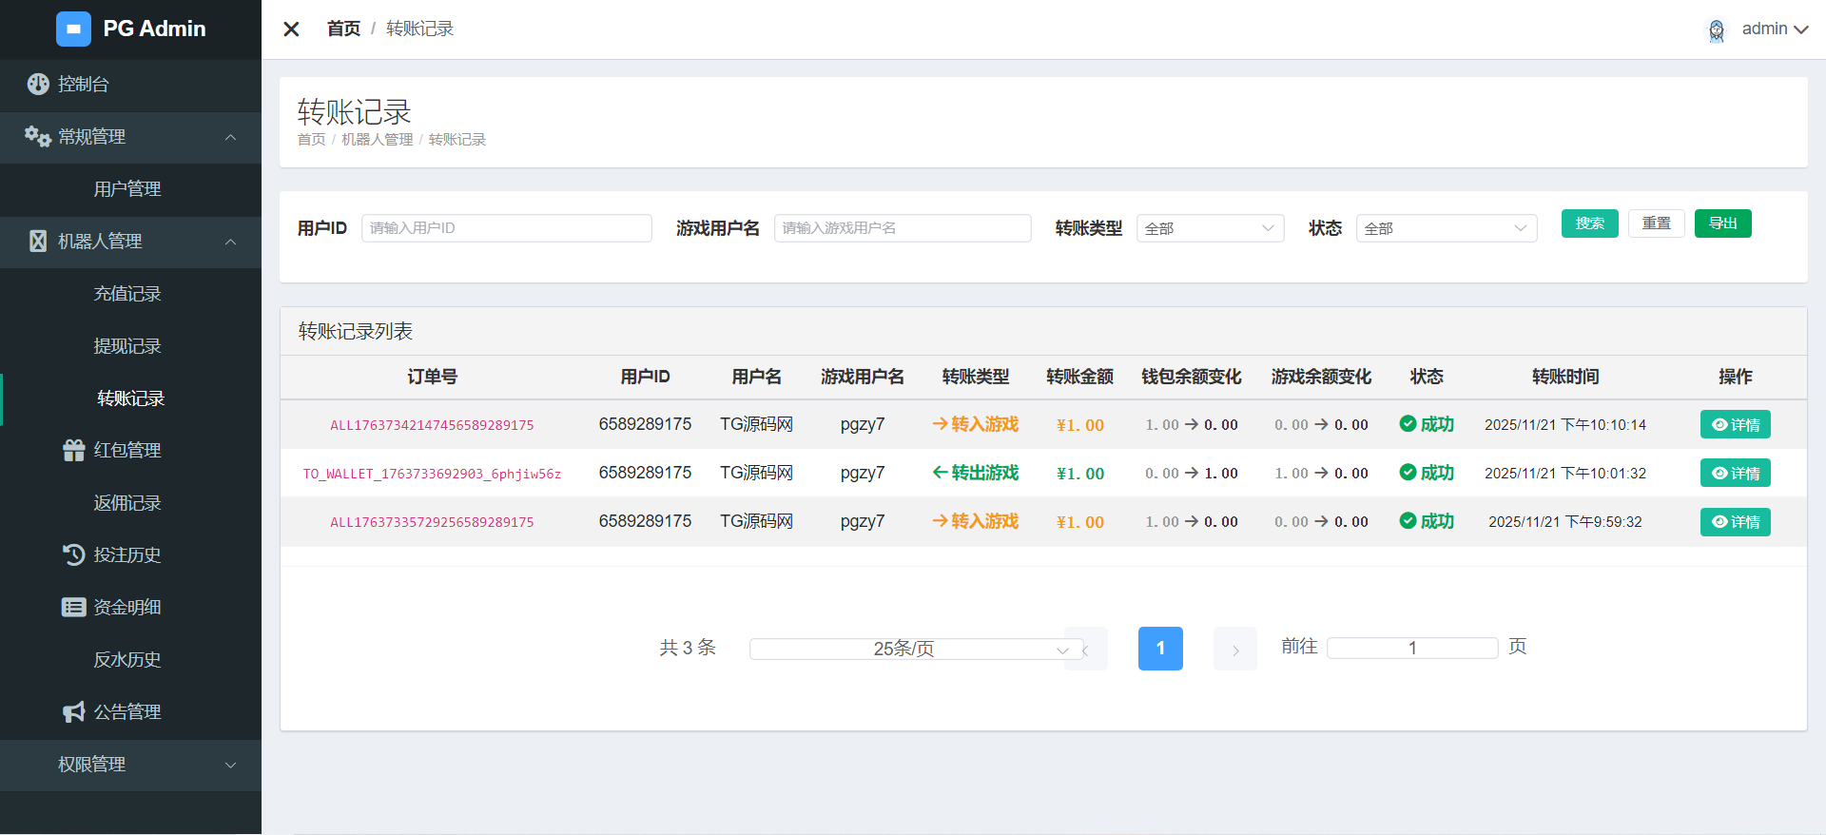This screenshot has width=1826, height=835.
Task: Expand the 权限管理 menu section
Action: coord(229,765)
